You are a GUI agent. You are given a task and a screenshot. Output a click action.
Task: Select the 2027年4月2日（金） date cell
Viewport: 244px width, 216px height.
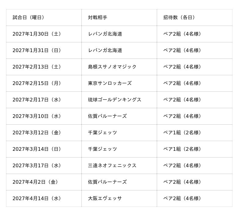click(x=44, y=182)
